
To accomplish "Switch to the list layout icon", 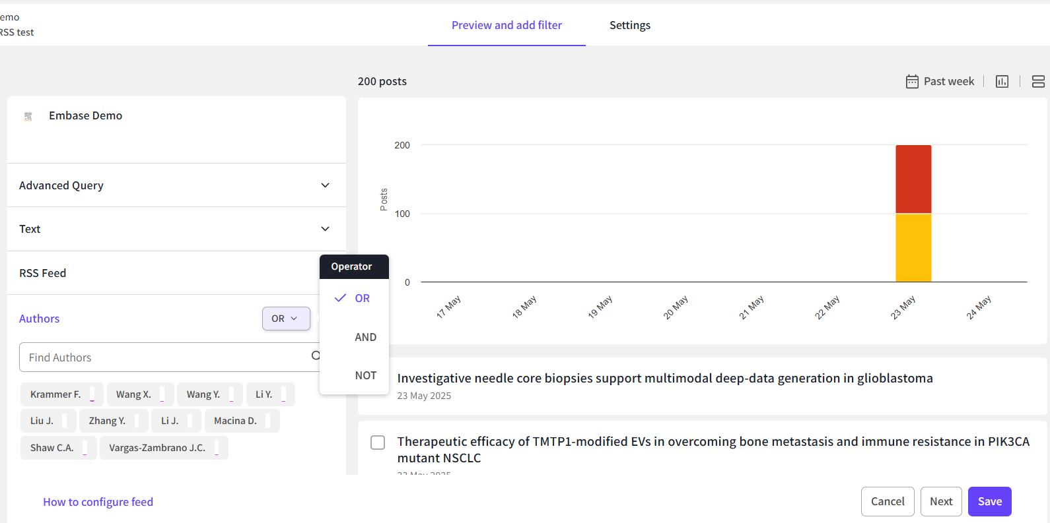I will point(1037,81).
